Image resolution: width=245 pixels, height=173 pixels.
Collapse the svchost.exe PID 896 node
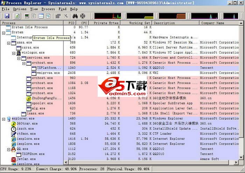click(24, 64)
